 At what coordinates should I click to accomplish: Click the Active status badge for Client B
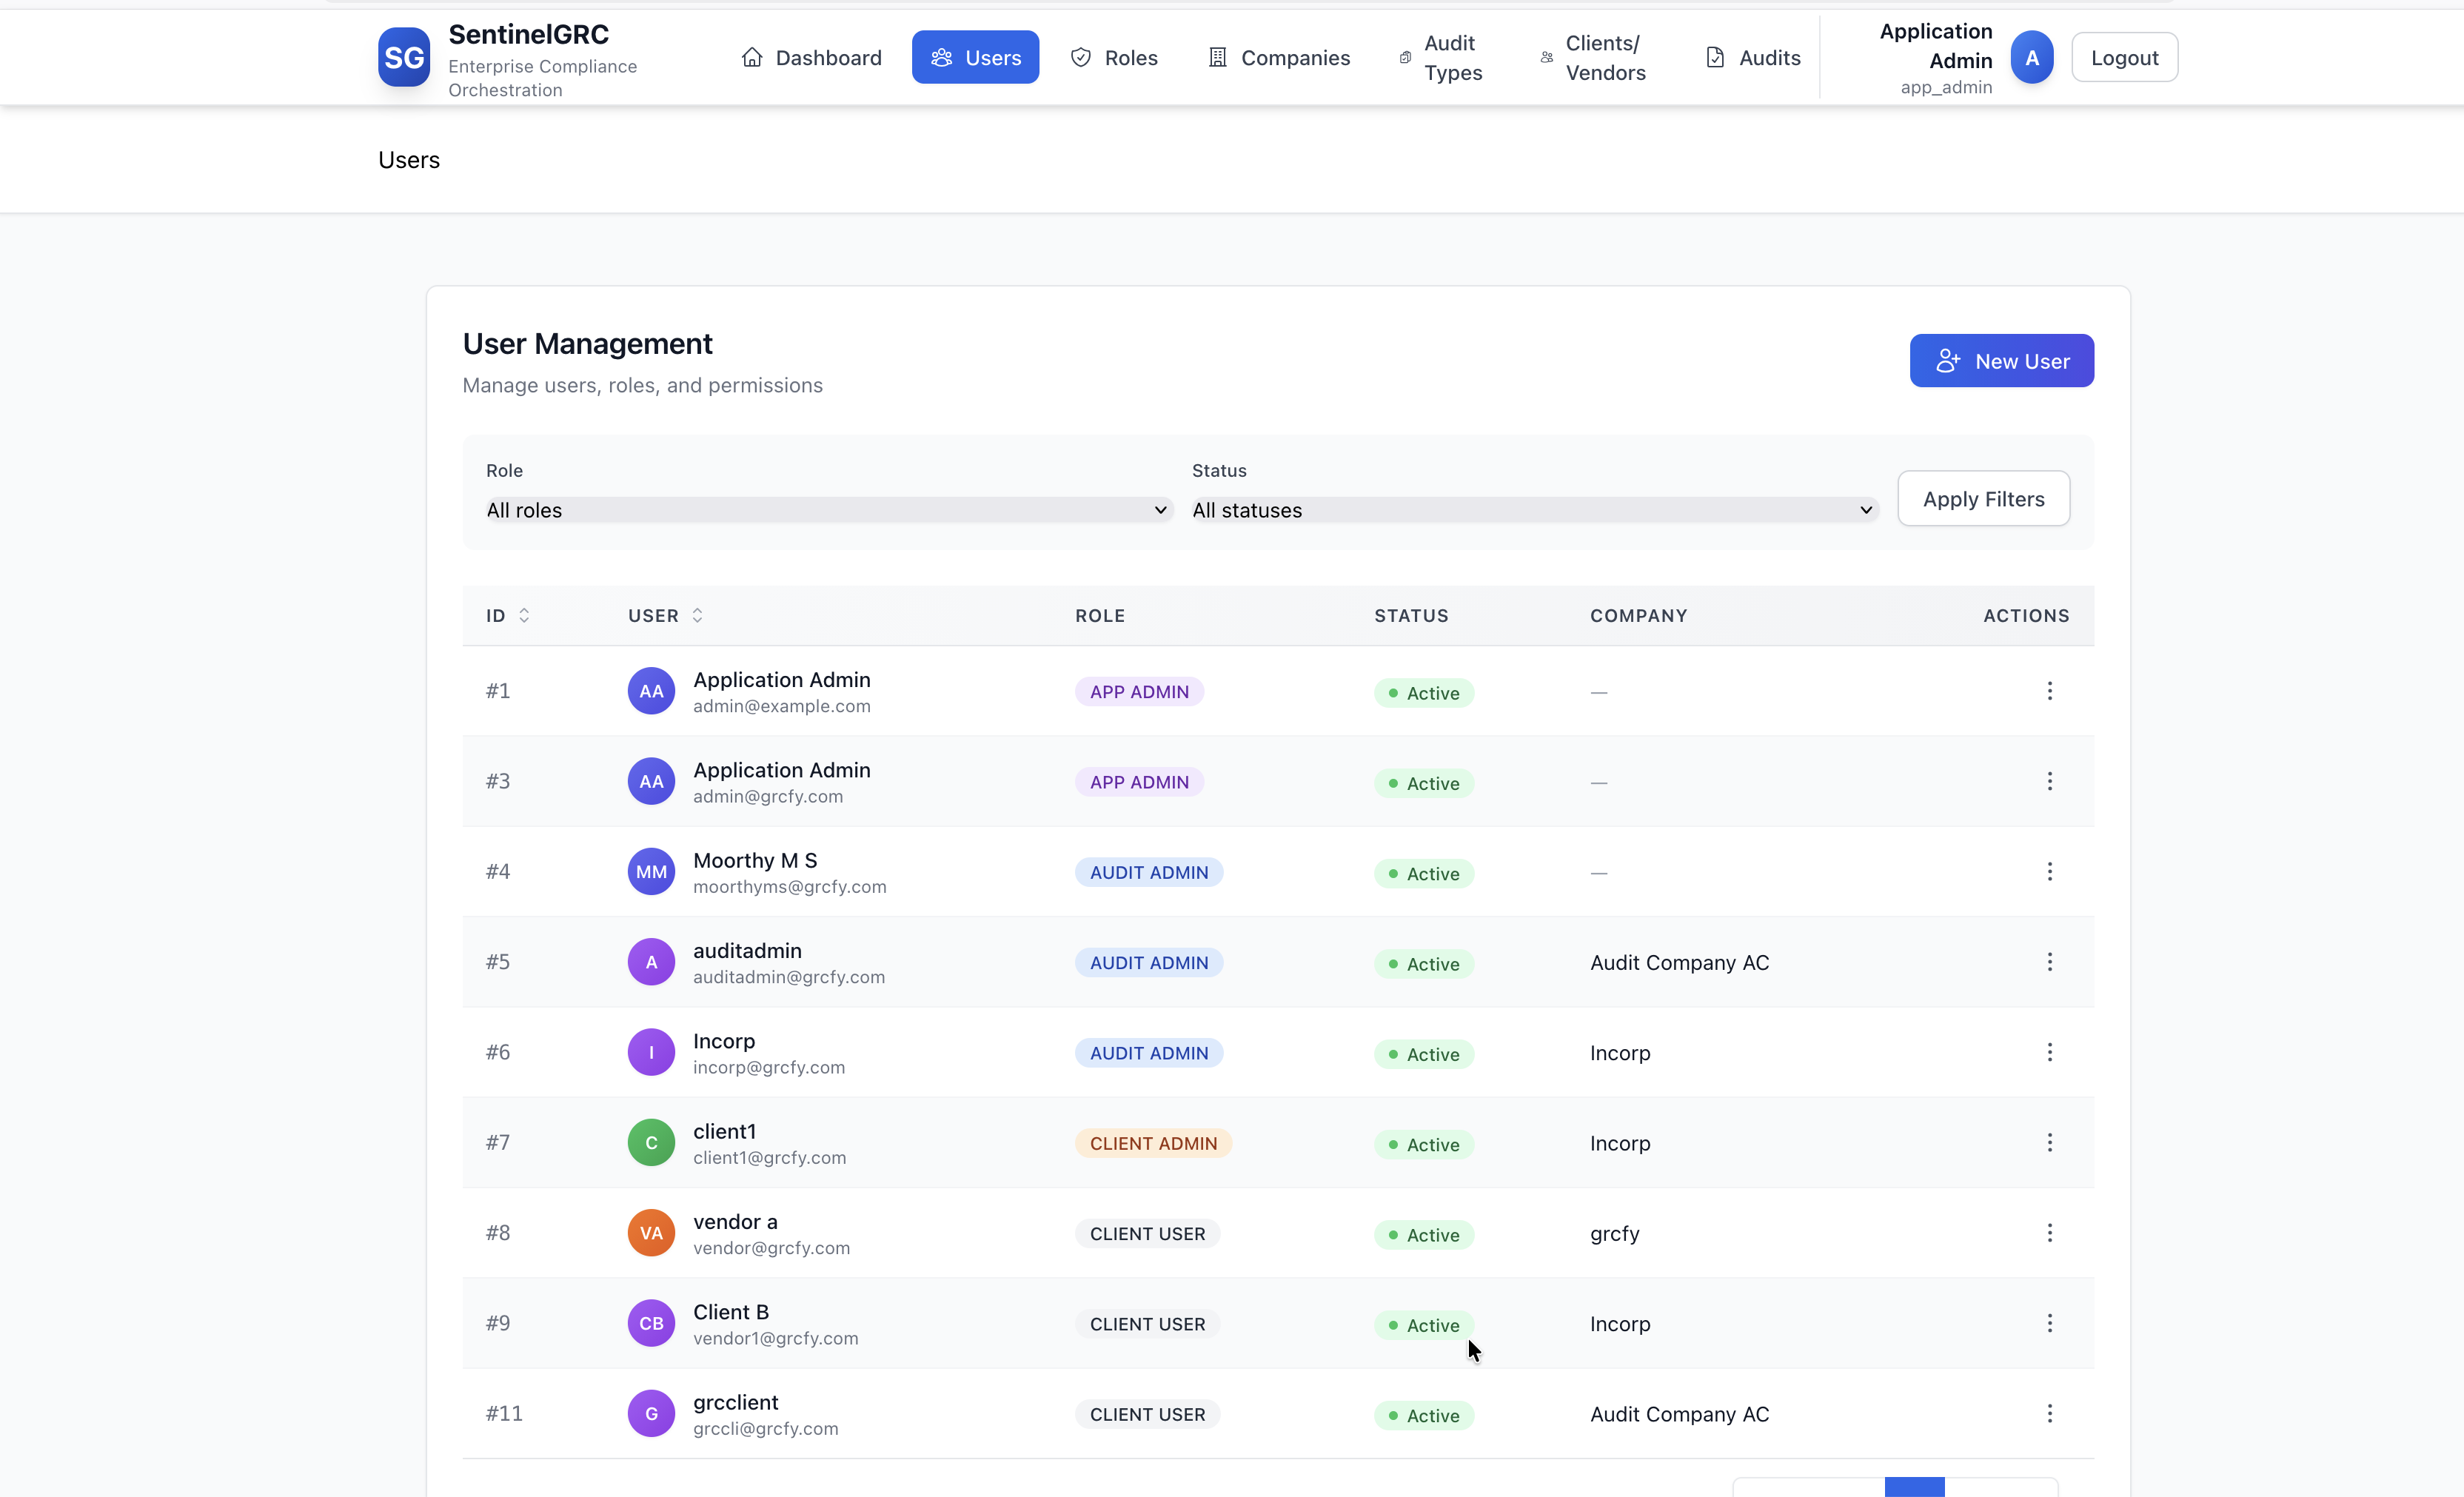[x=1423, y=1324]
